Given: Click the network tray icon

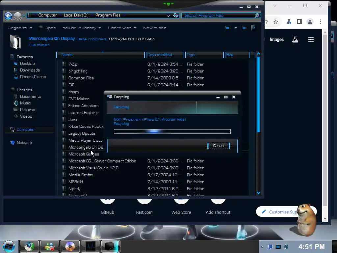Looking at the screenshot, I should pos(278,247).
